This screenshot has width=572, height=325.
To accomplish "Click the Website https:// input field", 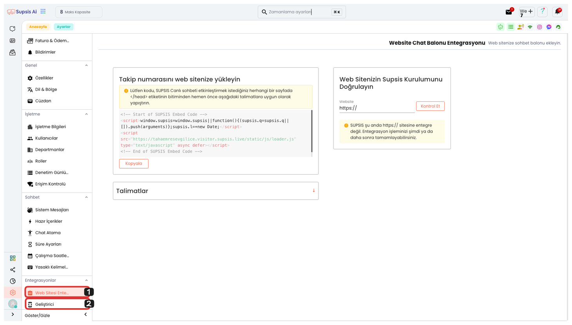I will click(x=377, y=108).
